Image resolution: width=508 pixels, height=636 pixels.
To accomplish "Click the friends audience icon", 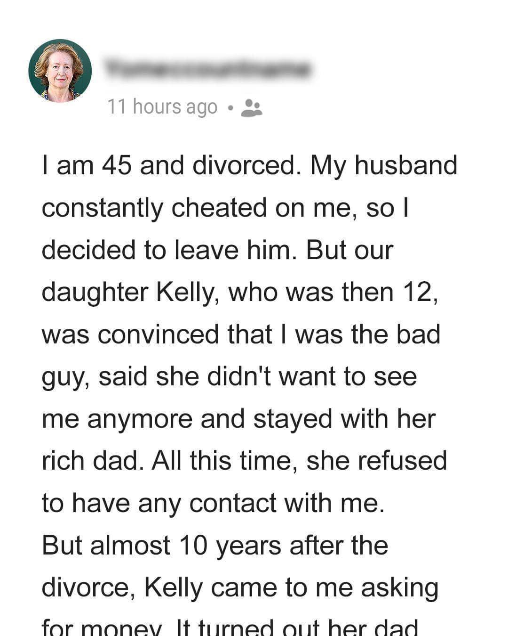I will tap(252, 108).
